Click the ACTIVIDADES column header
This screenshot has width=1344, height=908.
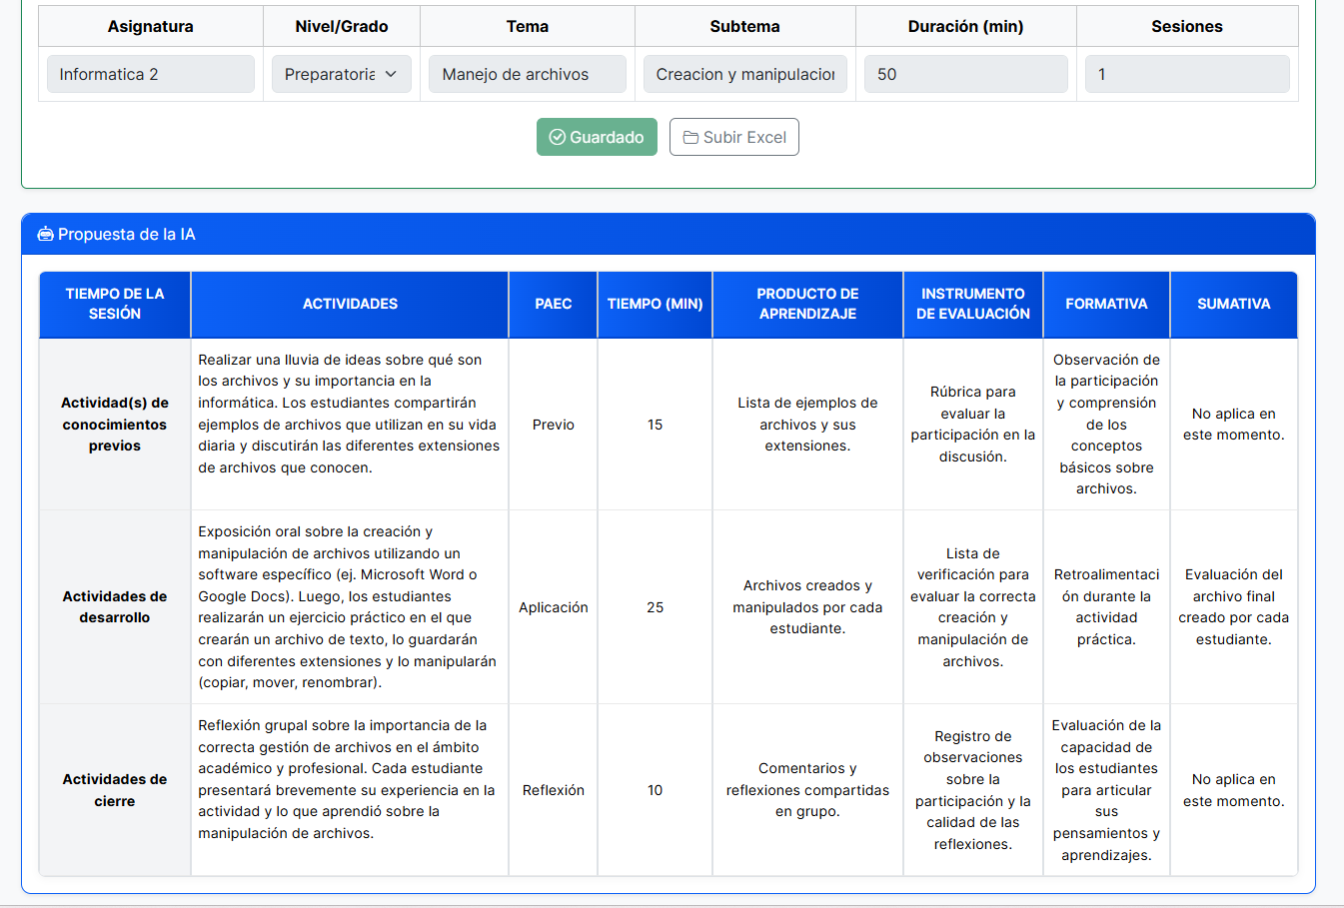pyautogui.click(x=350, y=305)
